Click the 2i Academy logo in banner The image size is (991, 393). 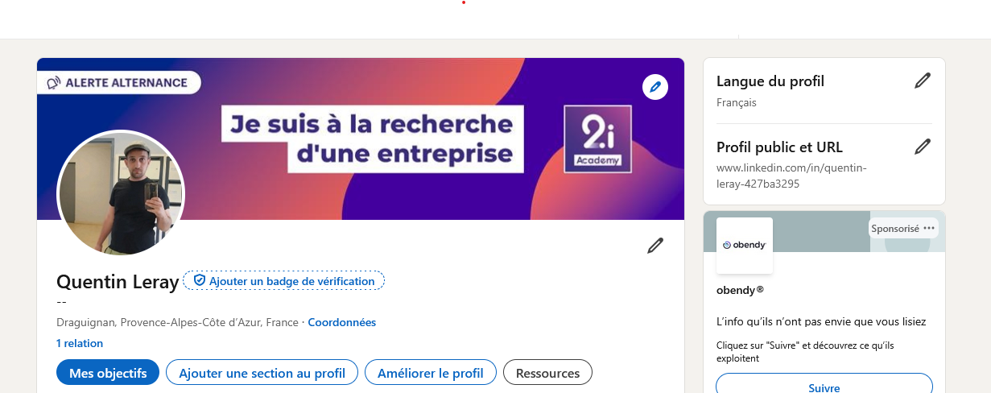coord(597,139)
